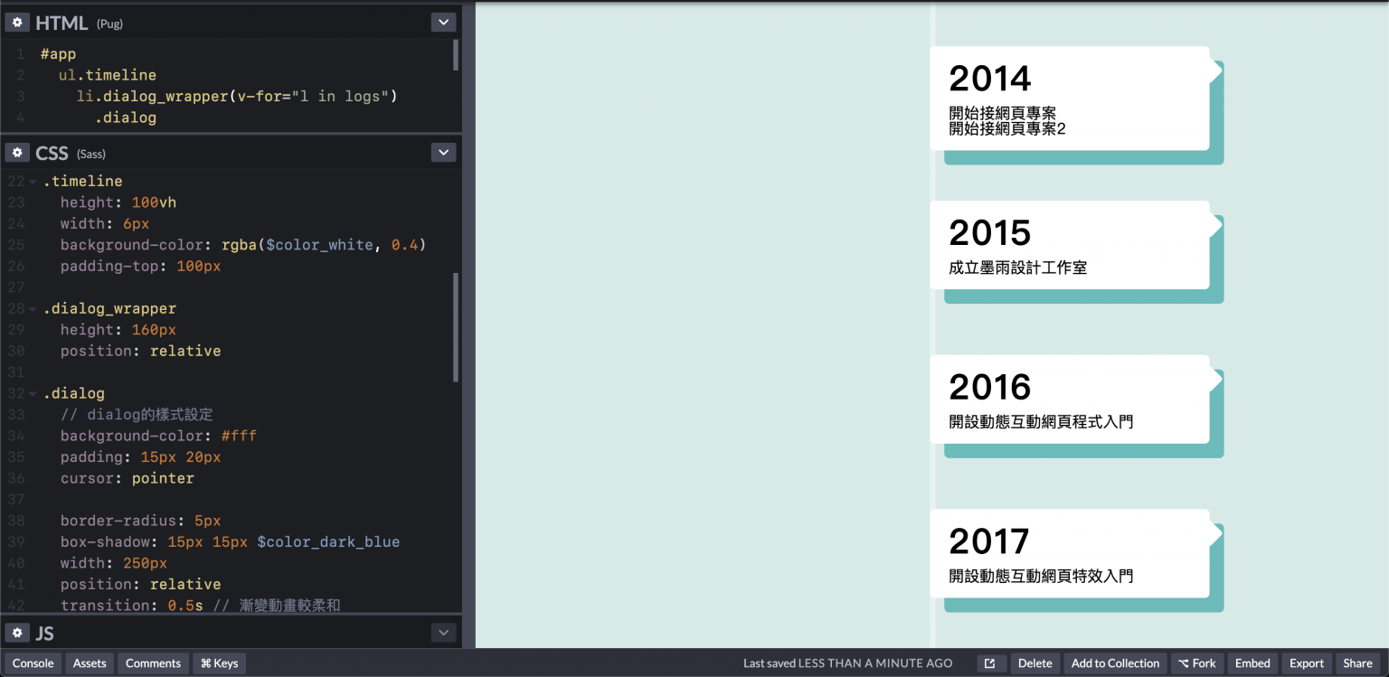Expand the JS panel chevron menu
The width and height of the screenshot is (1389, 677).
click(x=443, y=632)
